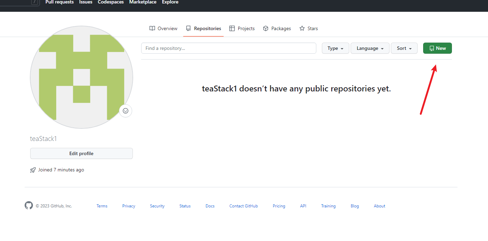Open Codespaces in the top navigation
Image resolution: width=488 pixels, height=241 pixels.
111,2
